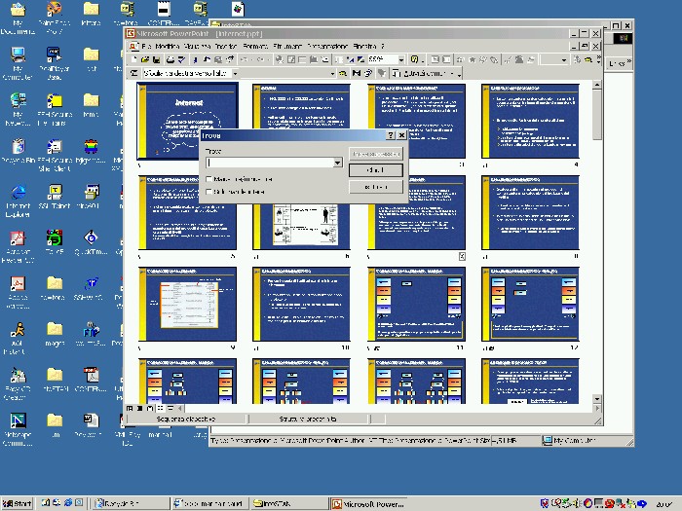Expand the second sorter toolbar effect dropdown
Image resolution: width=682 pixels, height=511 pixels.
333,73
